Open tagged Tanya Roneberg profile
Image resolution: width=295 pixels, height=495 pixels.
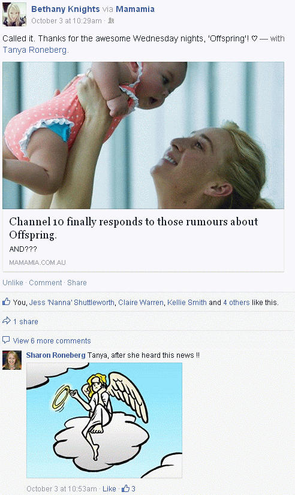coord(35,50)
